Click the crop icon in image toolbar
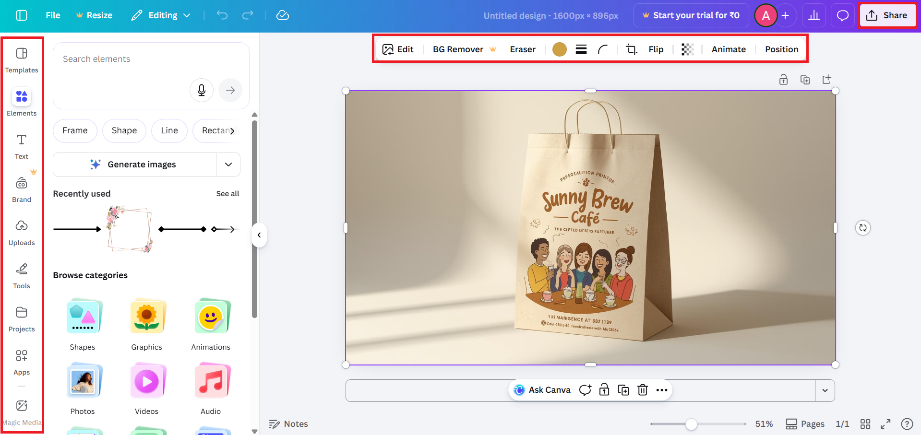 pos(632,49)
